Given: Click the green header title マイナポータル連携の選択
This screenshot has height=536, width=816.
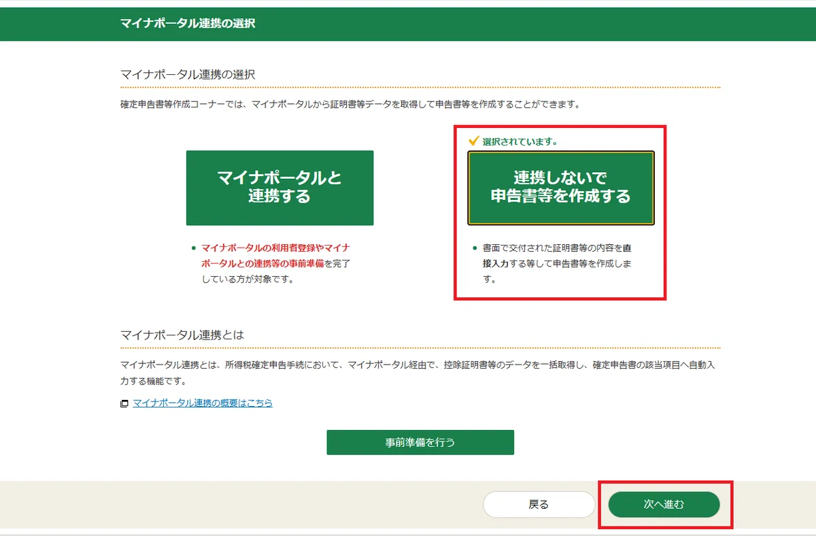Looking at the screenshot, I should click(x=188, y=23).
